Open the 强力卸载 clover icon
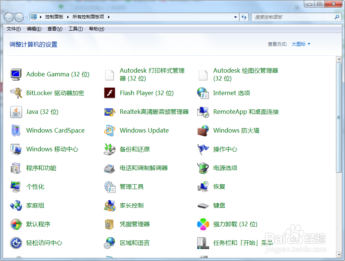345x261 pixels. click(203, 224)
